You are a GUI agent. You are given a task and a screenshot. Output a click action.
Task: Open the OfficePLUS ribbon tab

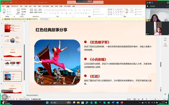pyautogui.click(x=15, y=6)
